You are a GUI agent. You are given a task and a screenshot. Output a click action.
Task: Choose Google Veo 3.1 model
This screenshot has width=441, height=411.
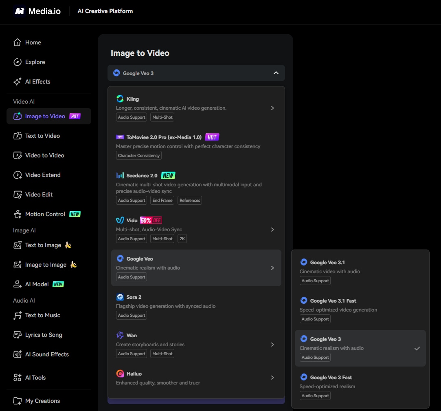coord(360,272)
